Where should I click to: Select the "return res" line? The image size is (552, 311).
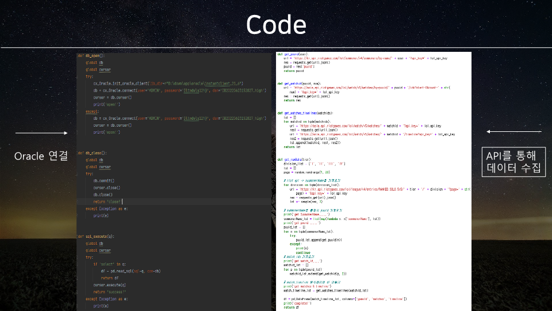tap(292, 100)
